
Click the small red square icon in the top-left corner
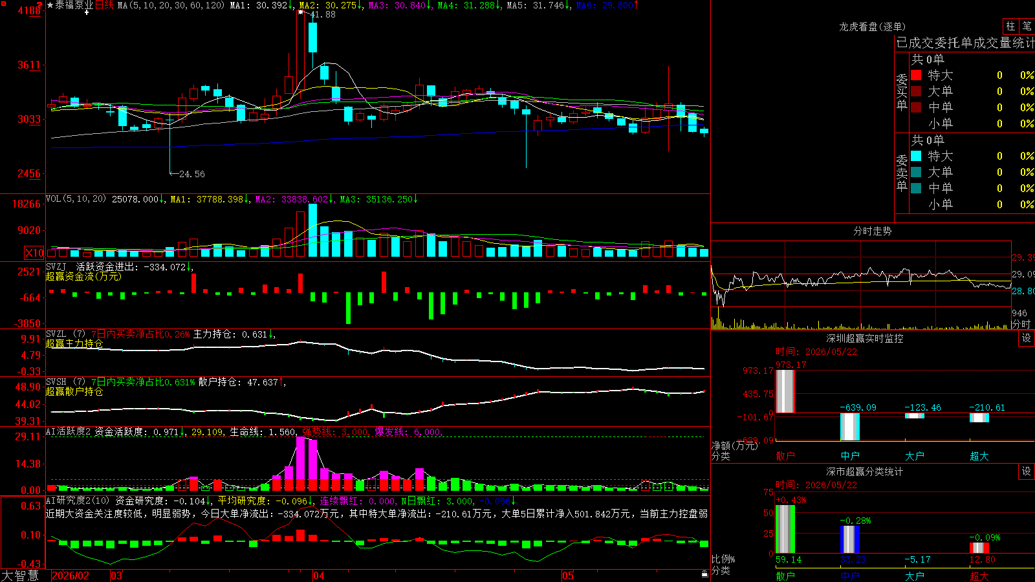click(x=2, y=3)
